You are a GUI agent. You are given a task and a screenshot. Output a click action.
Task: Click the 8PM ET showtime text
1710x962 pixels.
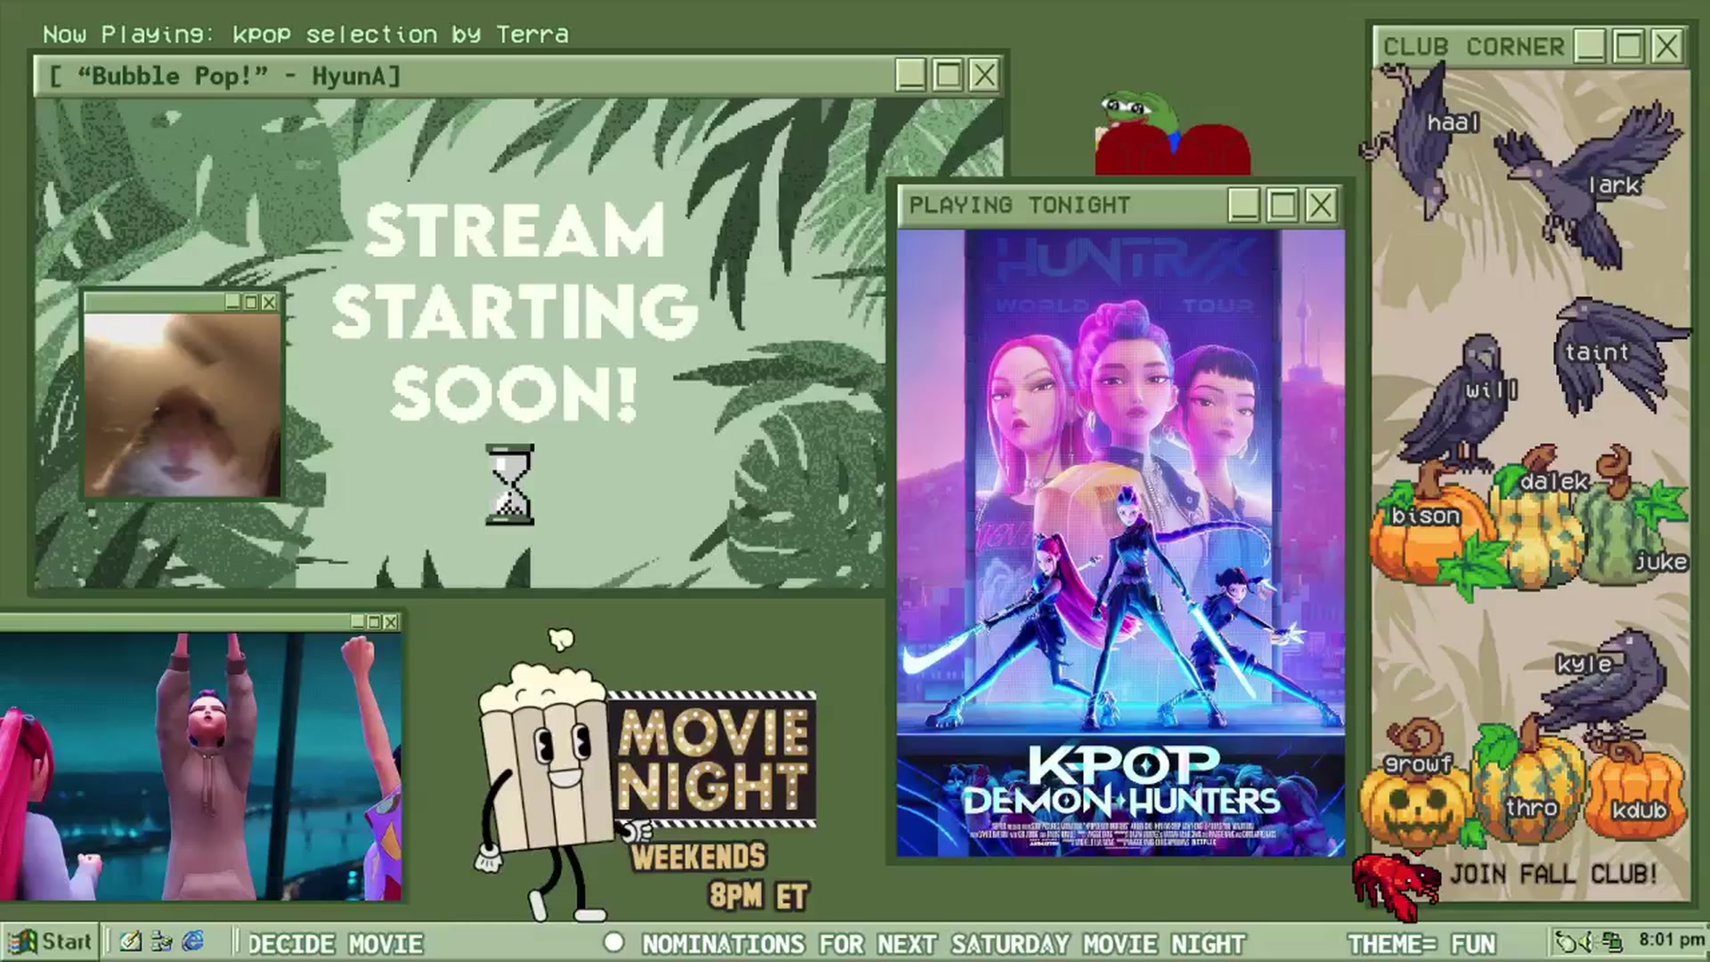coord(759,895)
